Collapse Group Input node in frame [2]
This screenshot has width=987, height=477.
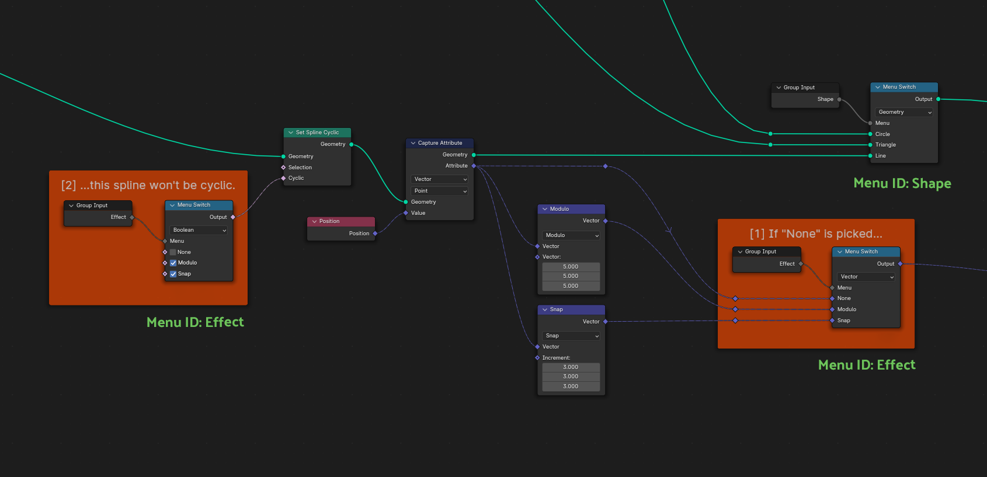pyautogui.click(x=71, y=206)
